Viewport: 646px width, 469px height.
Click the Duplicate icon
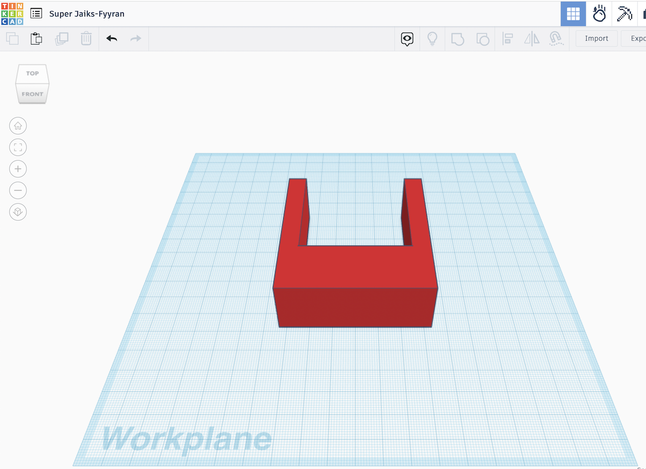coord(61,39)
